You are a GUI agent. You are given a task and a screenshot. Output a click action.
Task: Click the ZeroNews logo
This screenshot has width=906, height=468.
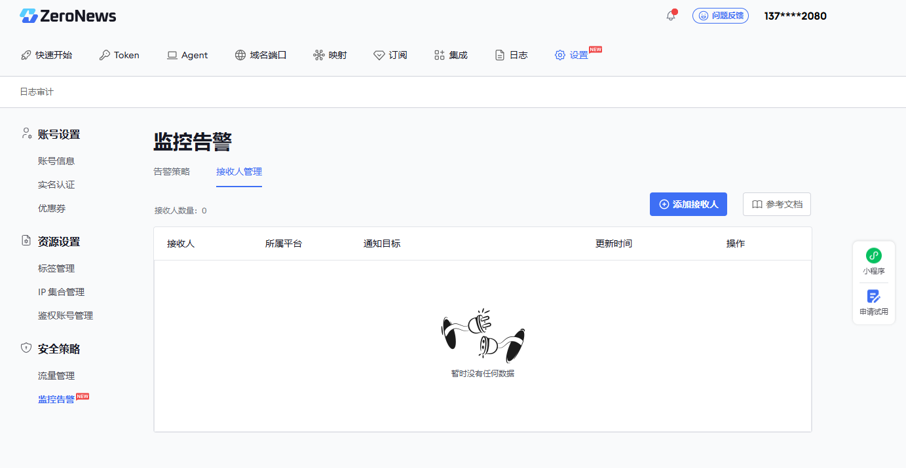click(68, 16)
